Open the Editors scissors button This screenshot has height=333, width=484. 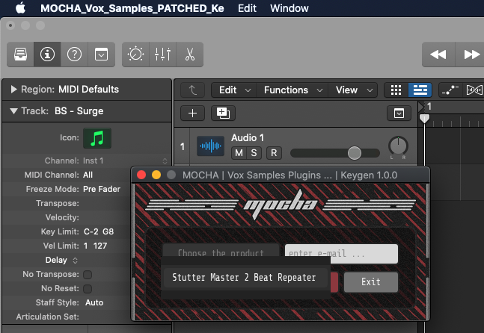pos(190,55)
